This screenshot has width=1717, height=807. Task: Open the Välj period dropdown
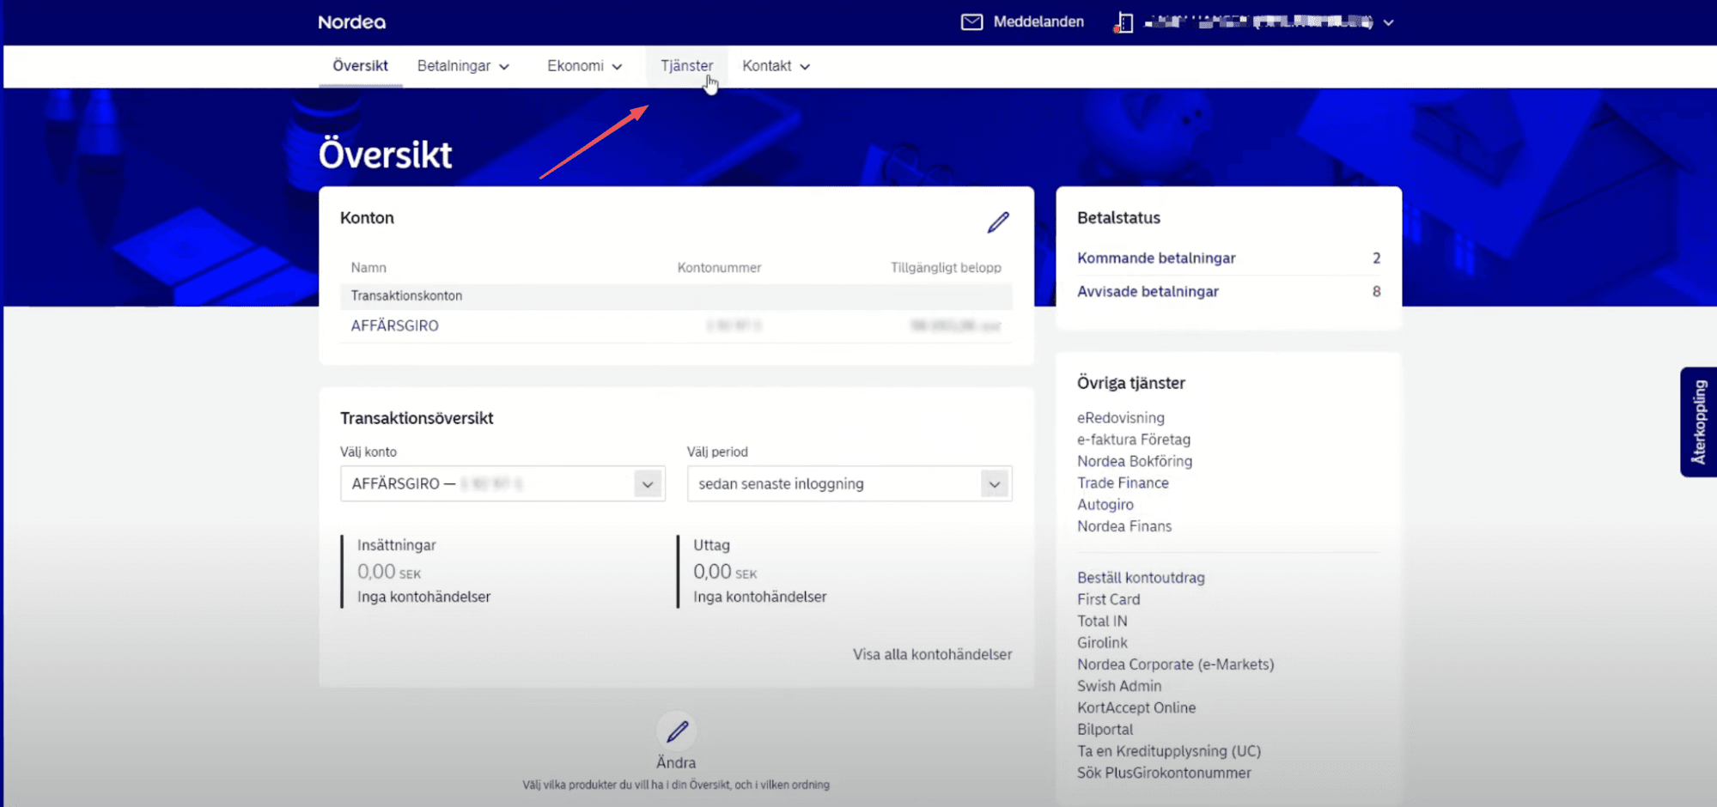pyautogui.click(x=849, y=483)
